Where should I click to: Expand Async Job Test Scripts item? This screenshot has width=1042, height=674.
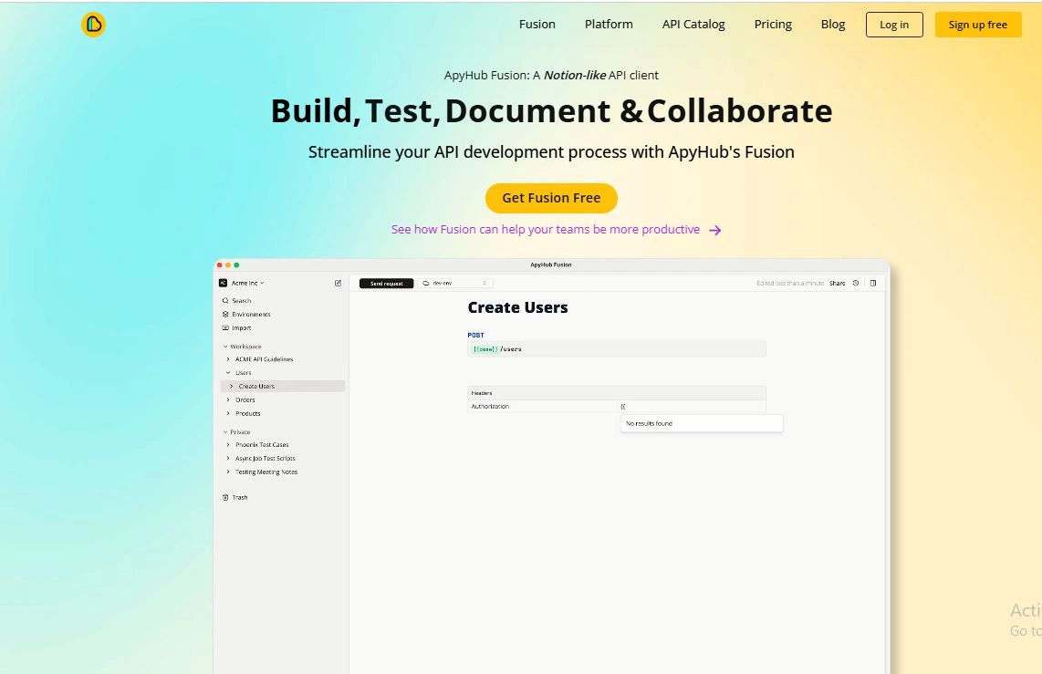point(228,458)
